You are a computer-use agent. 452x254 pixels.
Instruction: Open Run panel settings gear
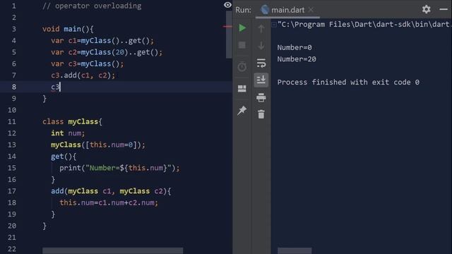click(427, 9)
